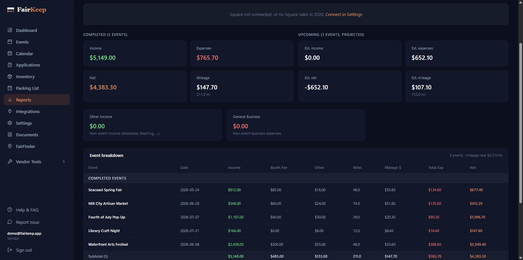The image size is (523, 260).
Task: Click Fourth of July Pop-Up event name
Action: [107, 217]
